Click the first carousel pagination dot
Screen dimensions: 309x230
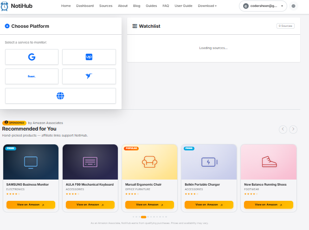point(134,217)
